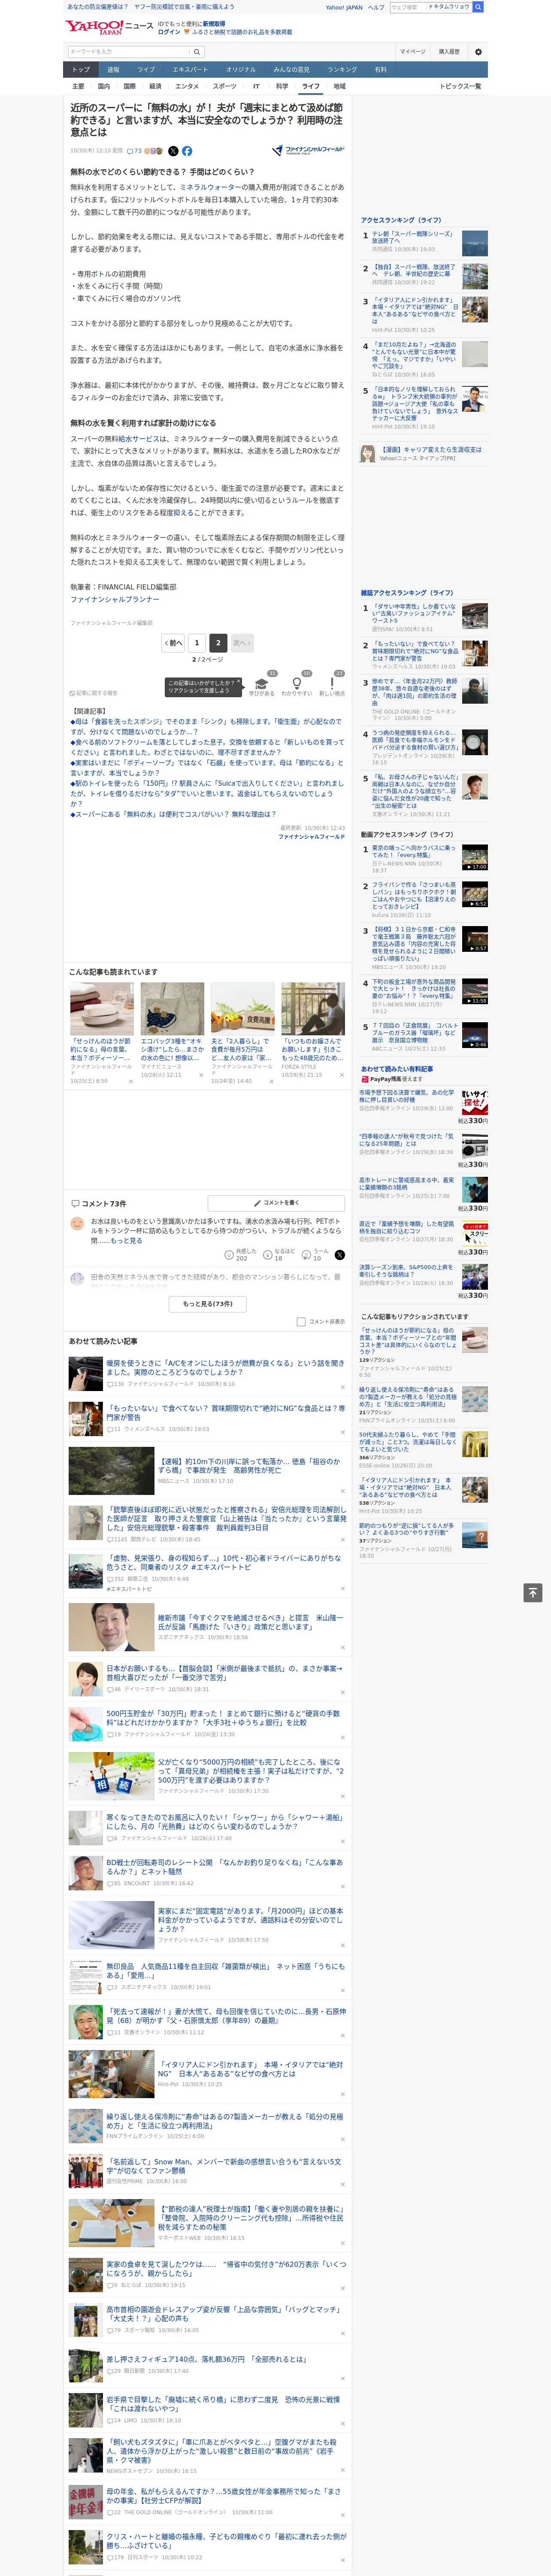Viewport: 551px width, 2576px height.
Task: Open article about 固定電話 月2000円
Action: [250, 1919]
